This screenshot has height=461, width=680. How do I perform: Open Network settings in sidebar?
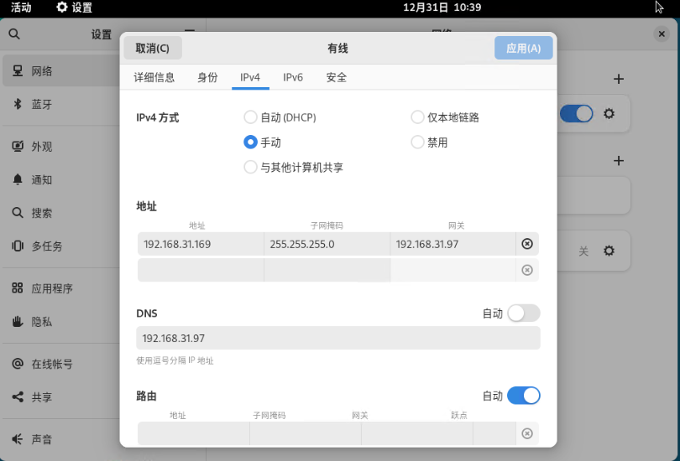tap(61, 70)
